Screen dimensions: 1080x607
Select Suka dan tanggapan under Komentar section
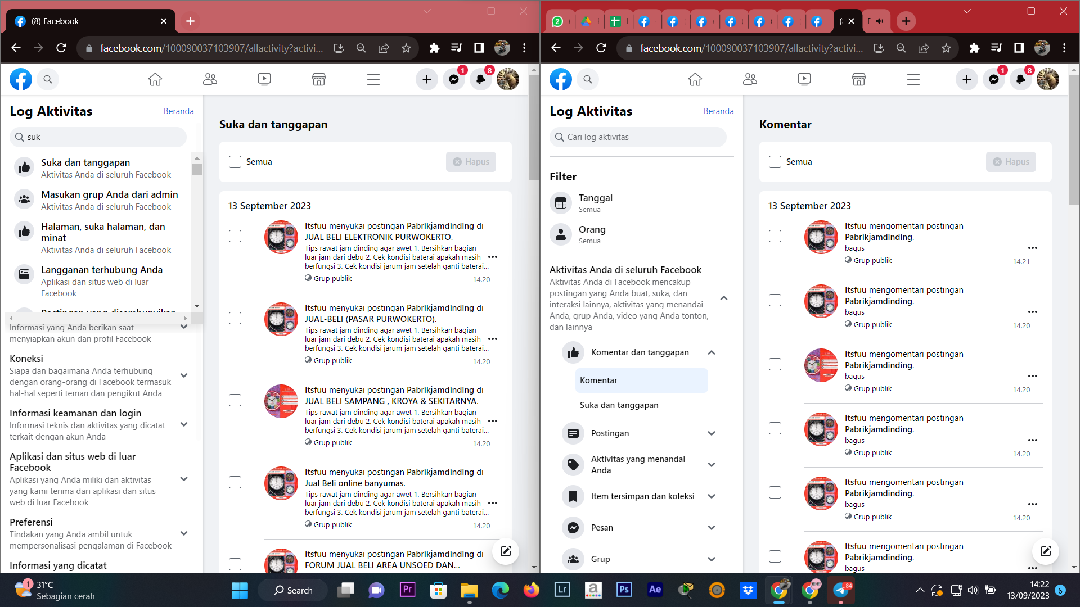tap(619, 405)
